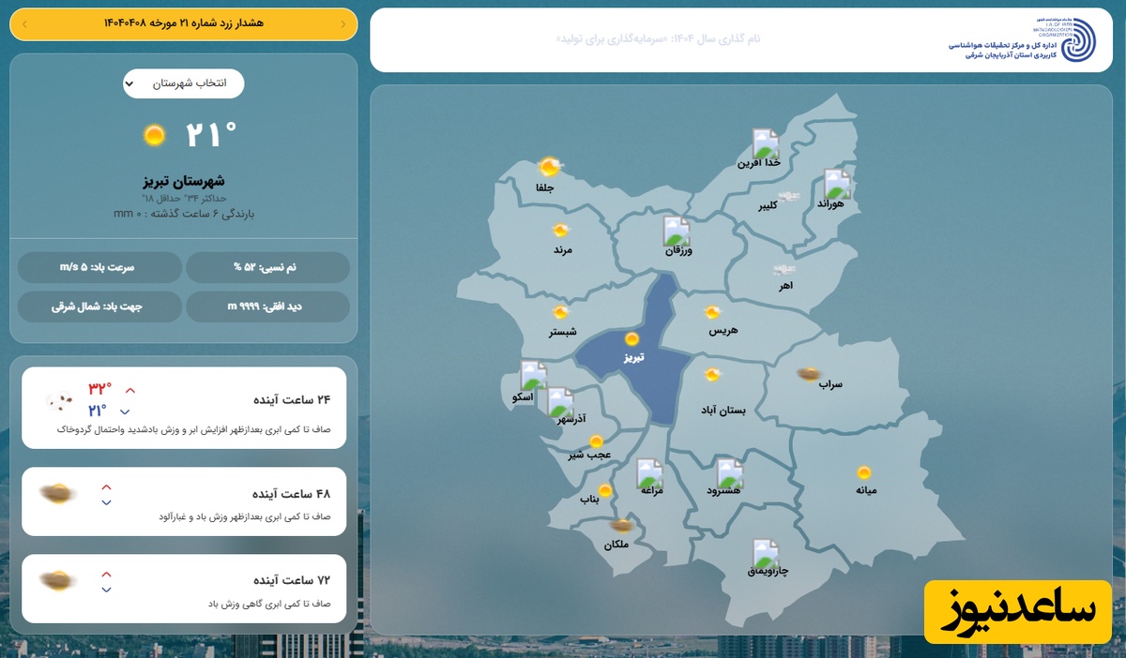Open the 48-hour forecast card
The width and height of the screenshot is (1126, 658).
tap(184, 501)
